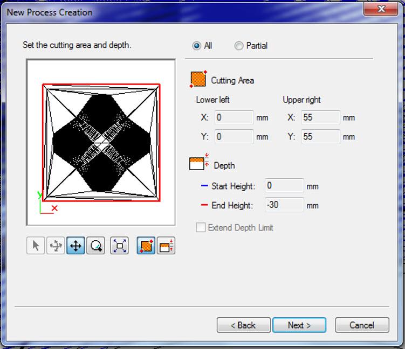Image resolution: width=405 pixels, height=349 pixels.
Task: Click the Start Height input field
Action: [284, 185]
